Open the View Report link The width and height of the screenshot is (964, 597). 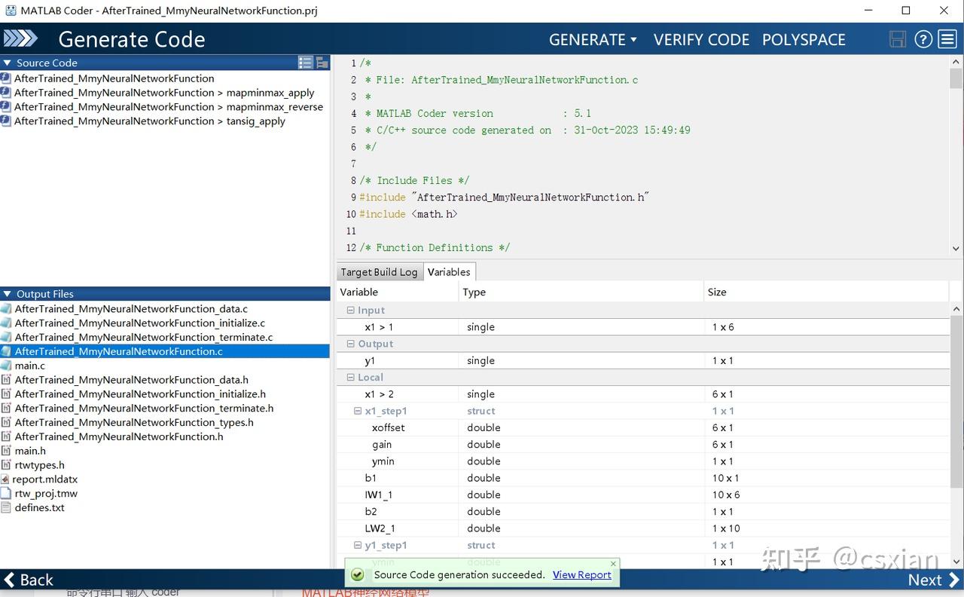pos(581,575)
